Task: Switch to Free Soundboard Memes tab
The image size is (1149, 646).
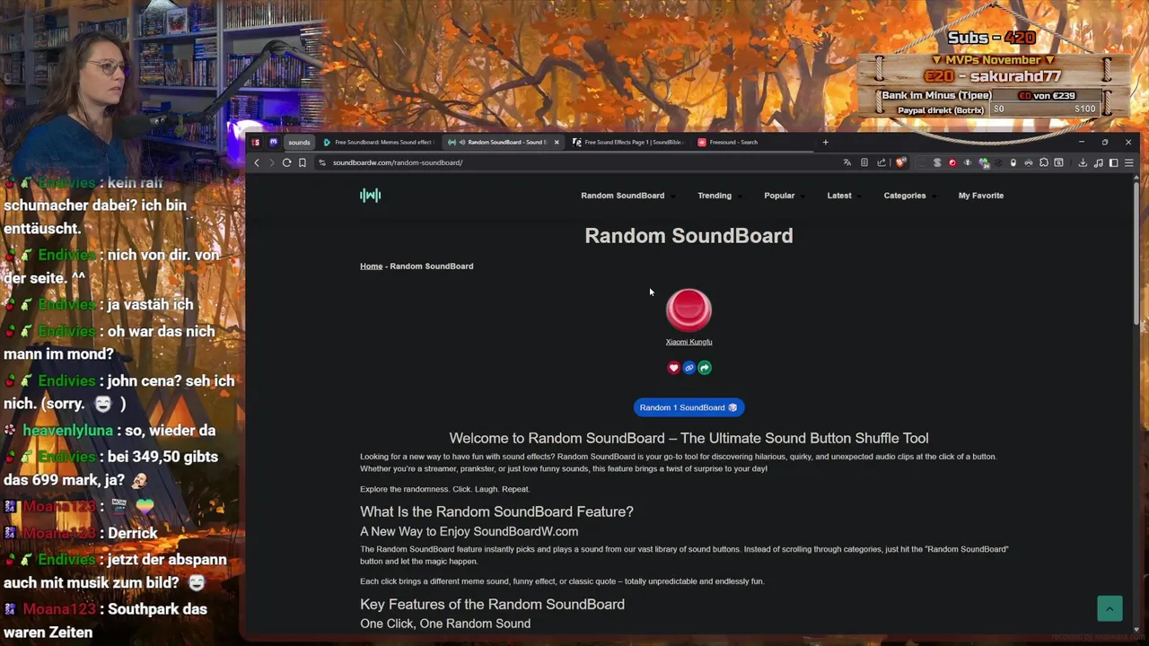Action: (379, 142)
